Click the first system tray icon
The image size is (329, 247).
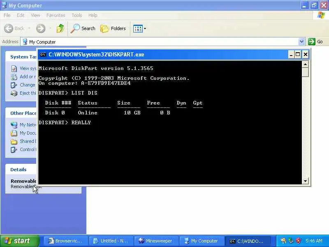(x=283, y=241)
